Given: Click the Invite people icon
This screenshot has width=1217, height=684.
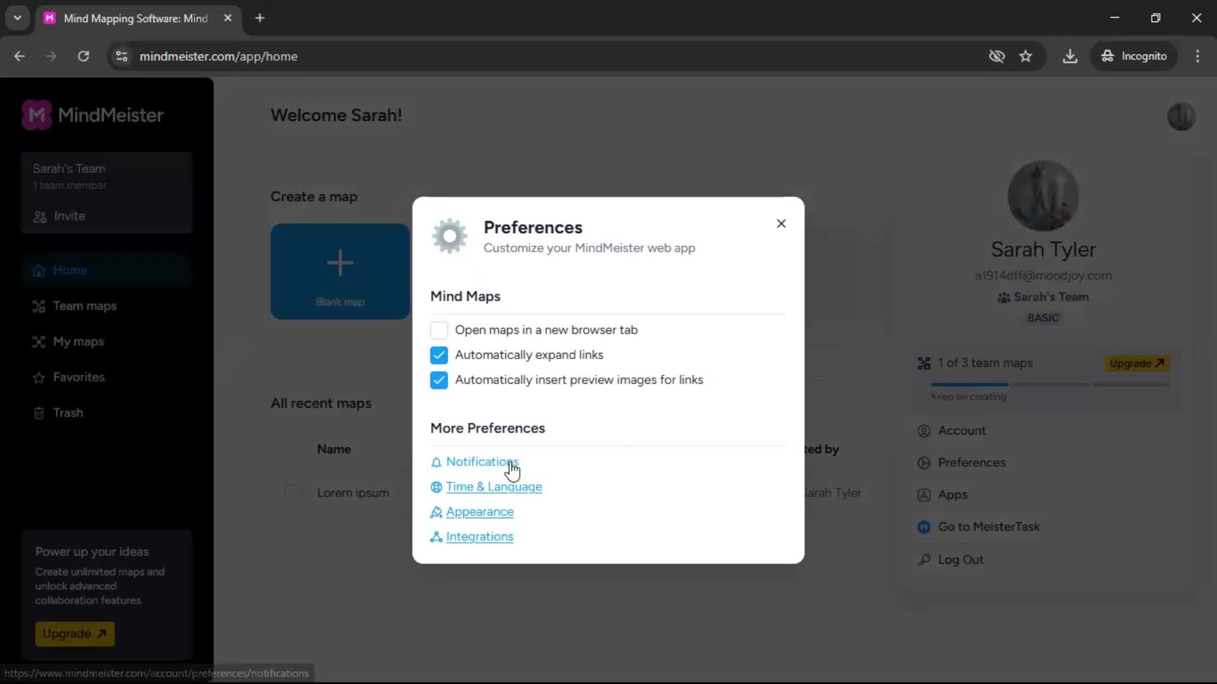Looking at the screenshot, I should pyautogui.click(x=40, y=217).
